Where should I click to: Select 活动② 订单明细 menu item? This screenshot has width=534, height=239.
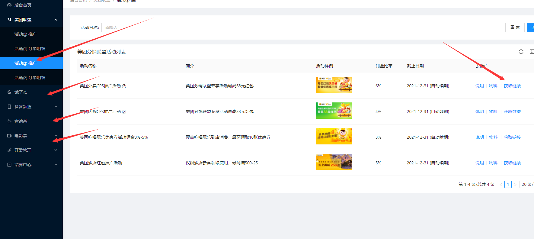coord(30,78)
